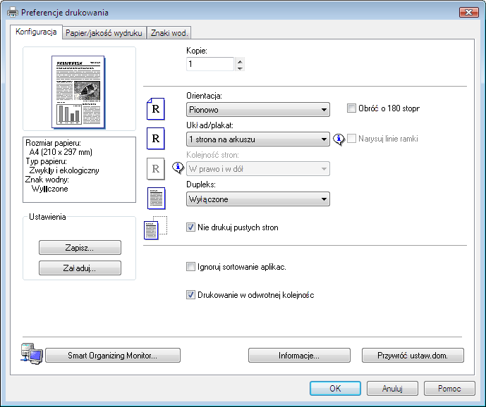This screenshot has height=407, width=486.
Task: Enable Ignoruj sortowanie aplikac. checkbox
Action: pos(190,266)
